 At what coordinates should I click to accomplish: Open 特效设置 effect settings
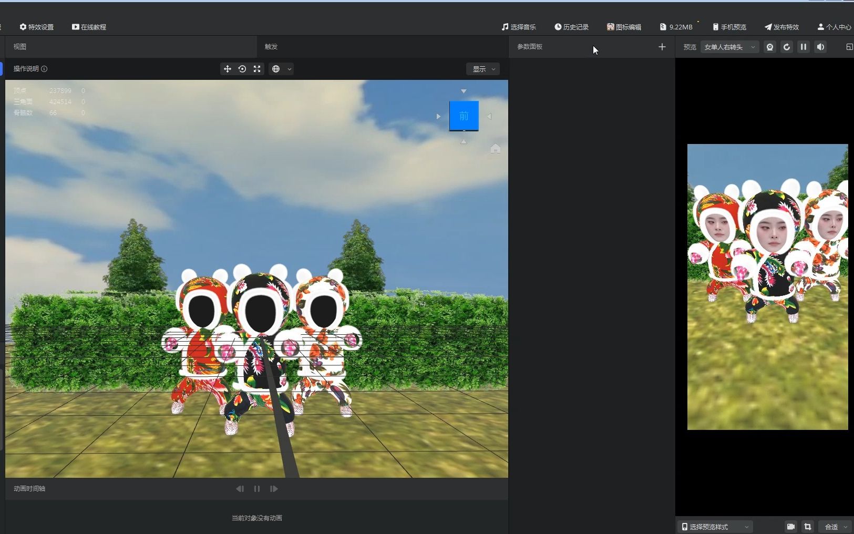(37, 27)
